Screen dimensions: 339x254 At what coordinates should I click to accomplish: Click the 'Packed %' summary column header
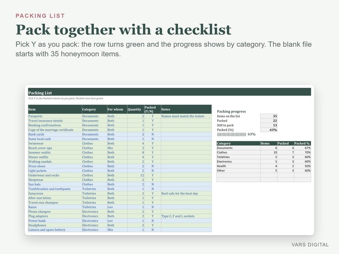pyautogui.click(x=302, y=143)
